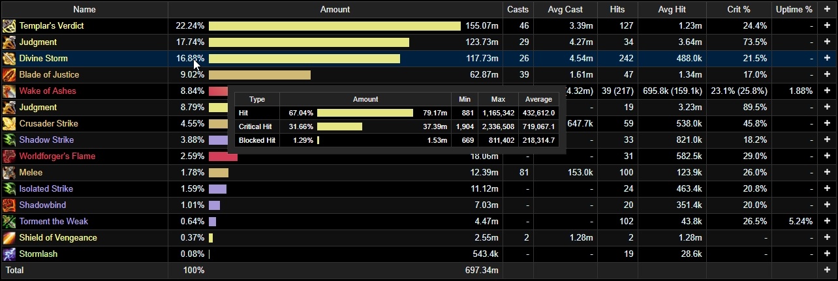This screenshot has width=838, height=281.
Task: Click the Crusader Strike icon
Action: (x=9, y=124)
